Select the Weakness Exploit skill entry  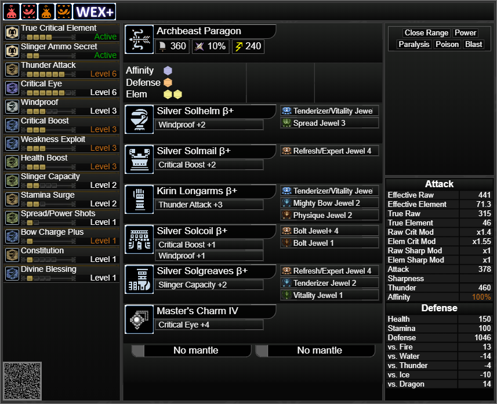click(x=61, y=144)
